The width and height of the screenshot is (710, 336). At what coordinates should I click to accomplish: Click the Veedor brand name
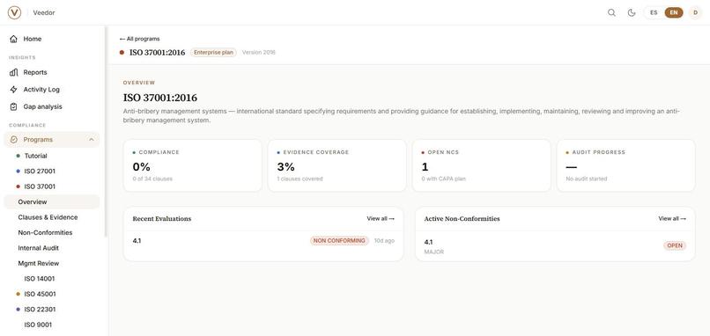click(x=44, y=12)
